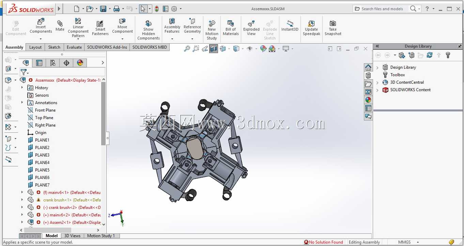
Task: Click the Print icon
Action: pyautogui.click(x=117, y=9)
